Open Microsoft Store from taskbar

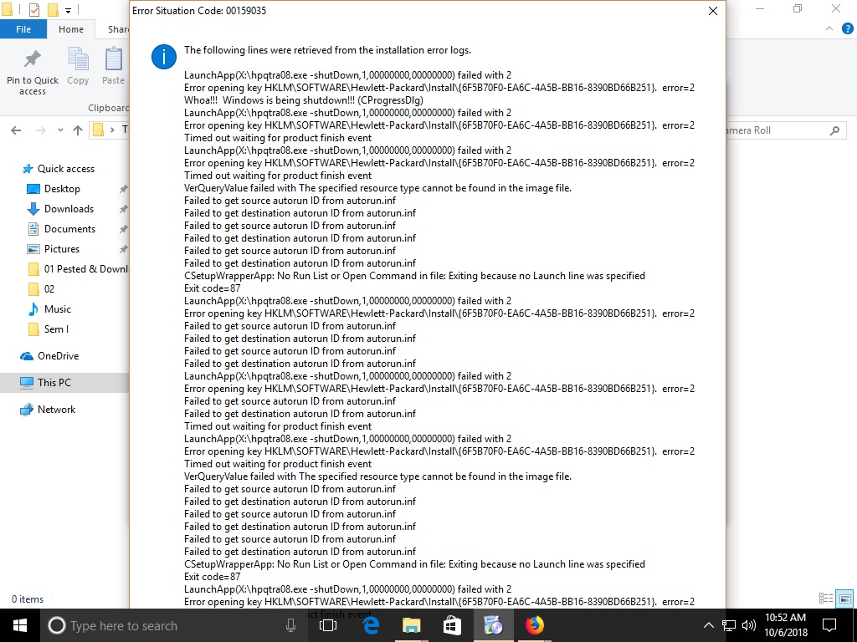pos(452,625)
